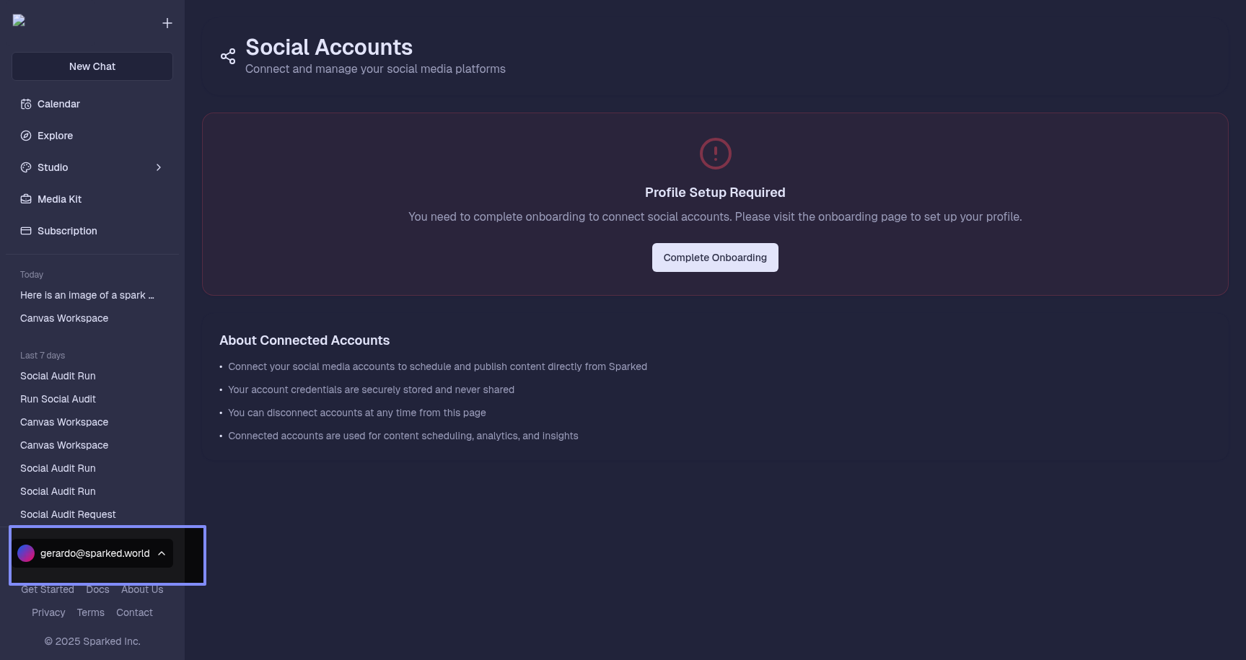Open the Privacy footer link
The width and height of the screenshot is (1246, 660).
point(48,612)
